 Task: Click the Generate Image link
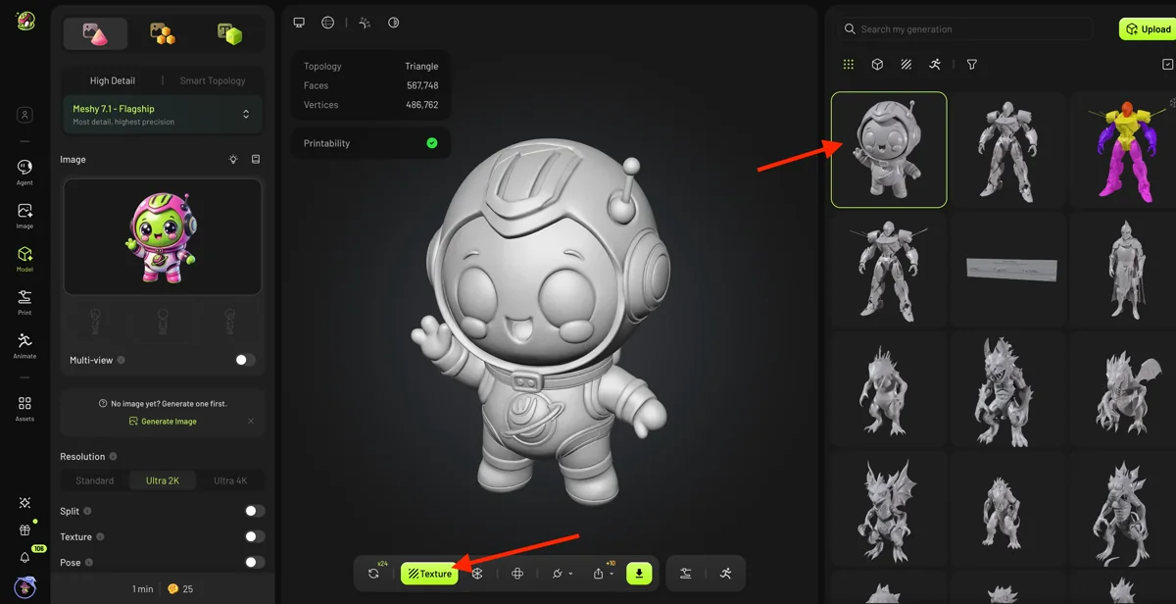[x=163, y=422]
